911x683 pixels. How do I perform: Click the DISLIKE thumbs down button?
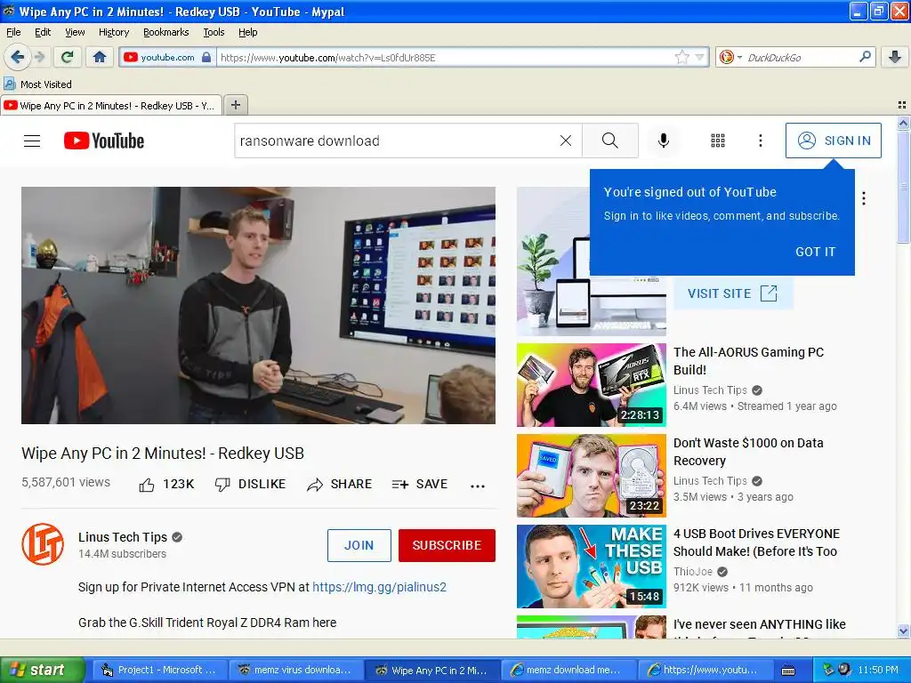[250, 484]
